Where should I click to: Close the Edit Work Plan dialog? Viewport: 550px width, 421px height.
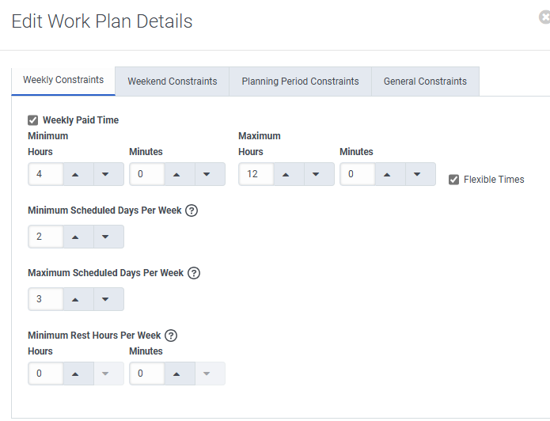pyautogui.click(x=544, y=17)
